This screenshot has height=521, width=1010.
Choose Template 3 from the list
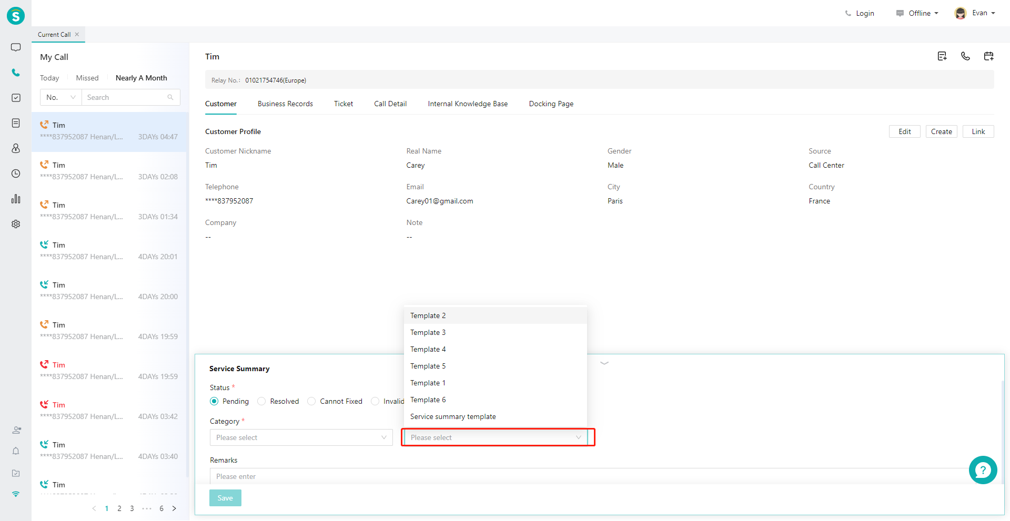[x=496, y=332]
